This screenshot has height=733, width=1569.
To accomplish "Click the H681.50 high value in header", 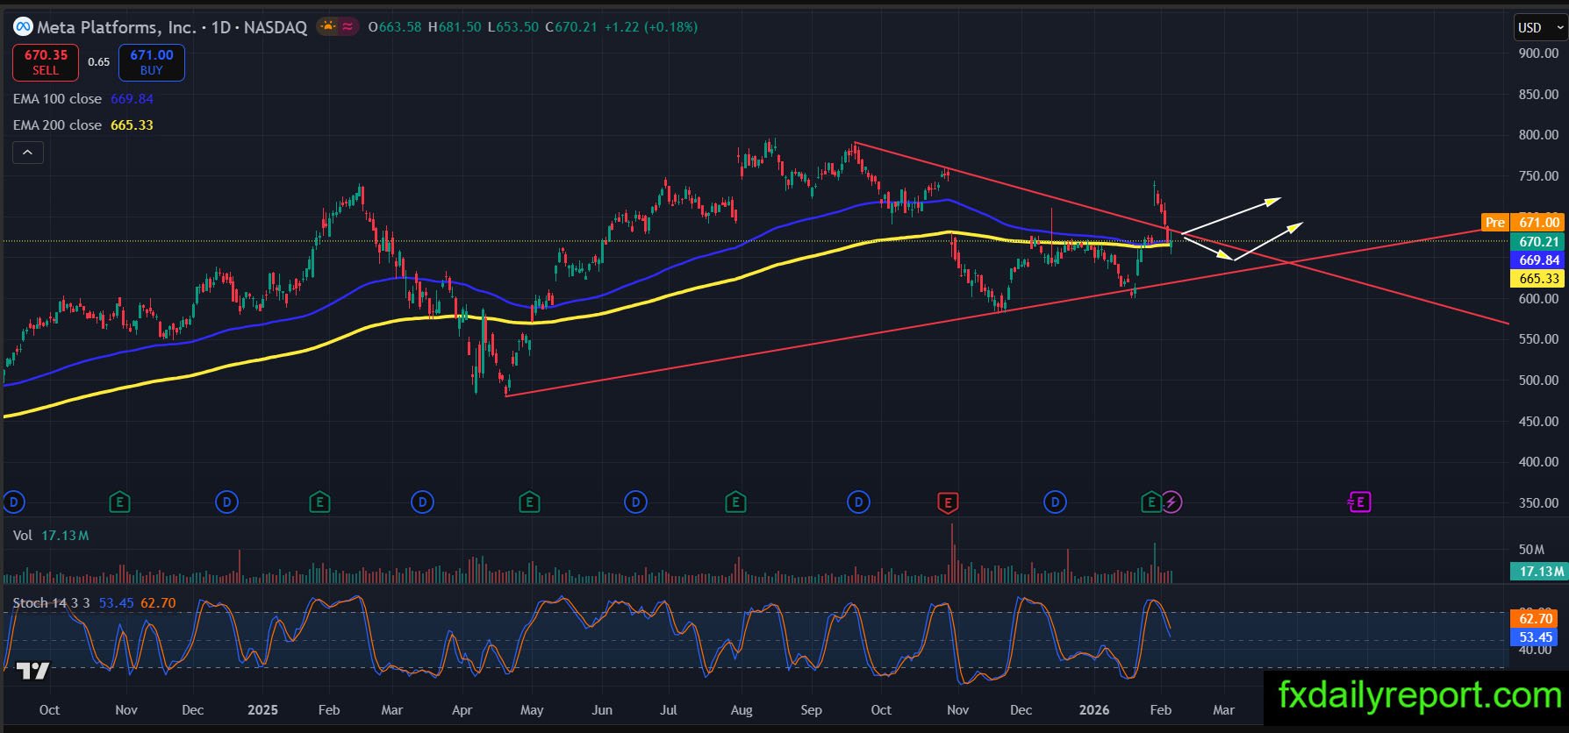I will (455, 27).
